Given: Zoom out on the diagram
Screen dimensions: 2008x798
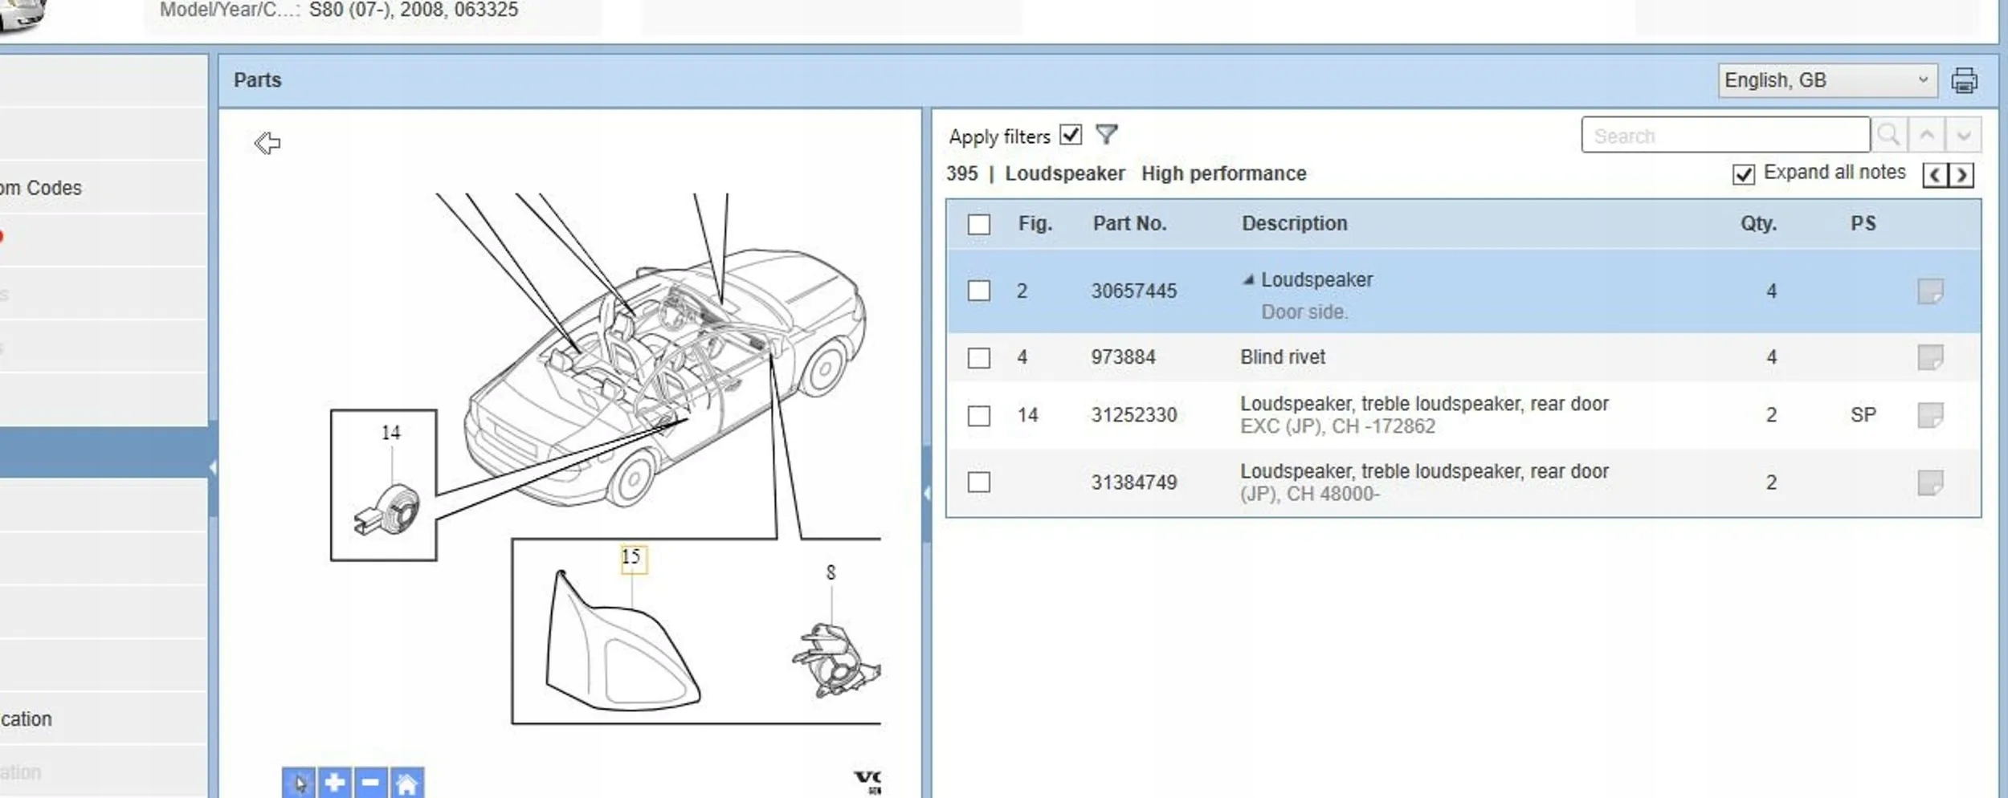Looking at the screenshot, I should coord(370,782).
